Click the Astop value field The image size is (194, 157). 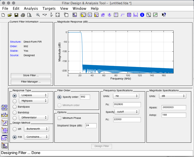coord(174,115)
